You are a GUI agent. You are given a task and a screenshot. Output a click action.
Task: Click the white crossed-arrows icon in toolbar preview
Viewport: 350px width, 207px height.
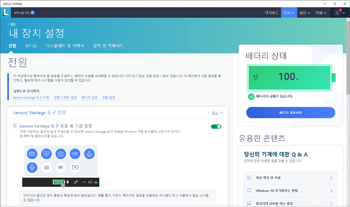click(60, 168)
